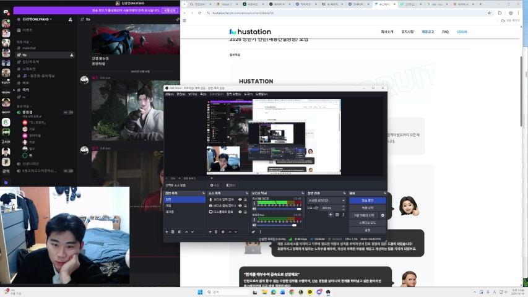This screenshot has height=297, width=528.
Task: Click the LOGIN link on the hustation site
Action: (462, 32)
